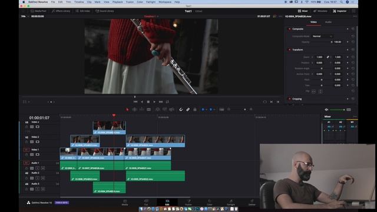
Task: Switch to the Color page
Action: point(210,203)
